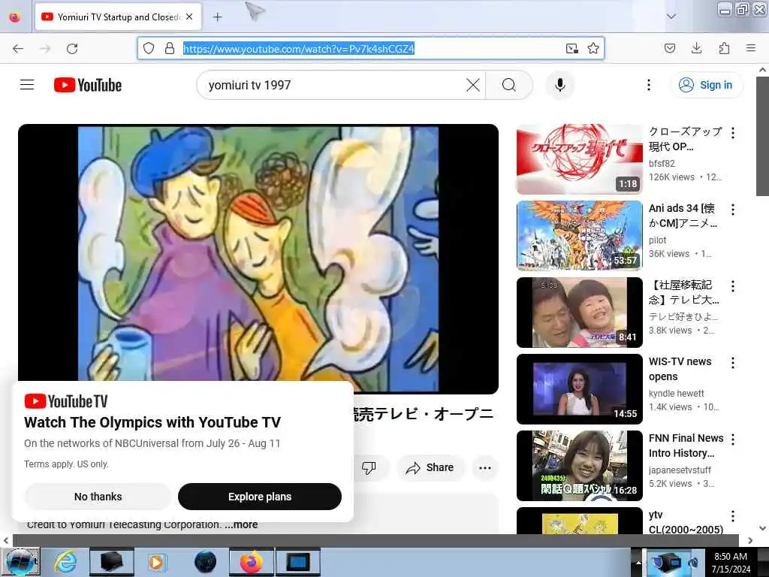Open the Ani ads 34 video thumbnail
The image size is (769, 577).
tap(580, 235)
